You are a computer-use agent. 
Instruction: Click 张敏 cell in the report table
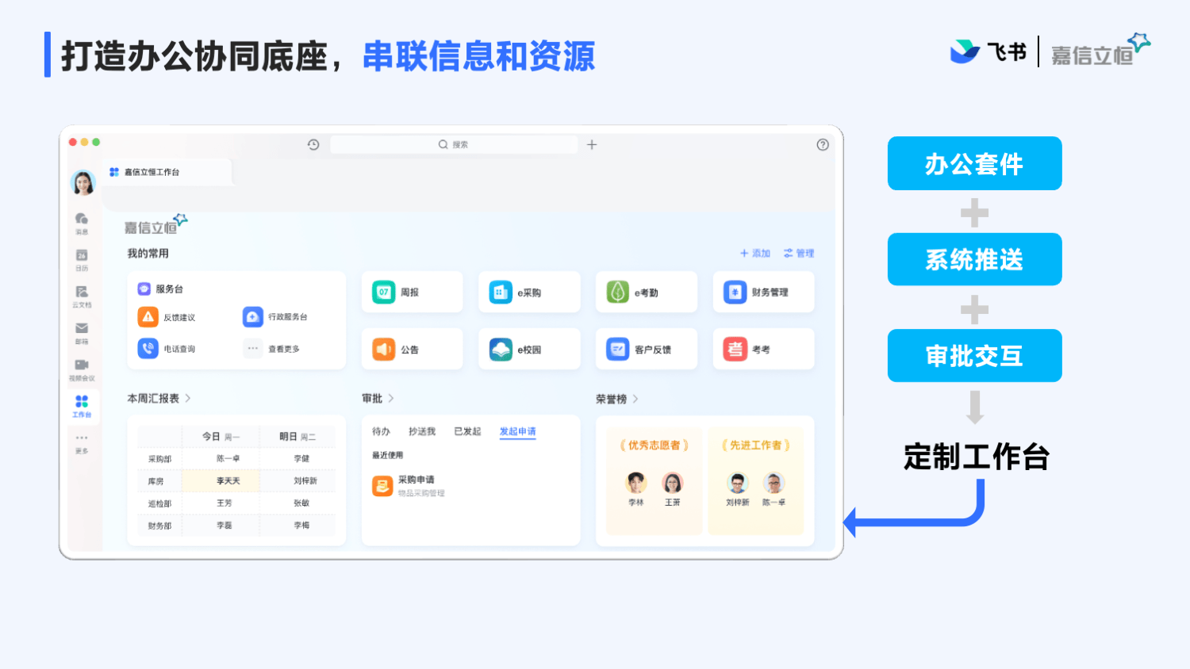pyautogui.click(x=301, y=503)
